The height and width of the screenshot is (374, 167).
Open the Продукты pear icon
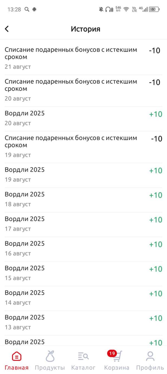pyautogui.click(x=50, y=356)
